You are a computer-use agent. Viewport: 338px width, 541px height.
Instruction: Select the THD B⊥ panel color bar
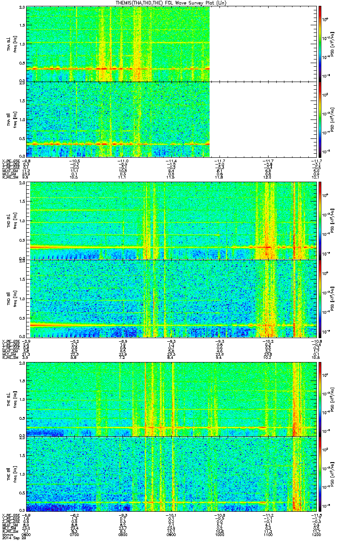(320, 220)
